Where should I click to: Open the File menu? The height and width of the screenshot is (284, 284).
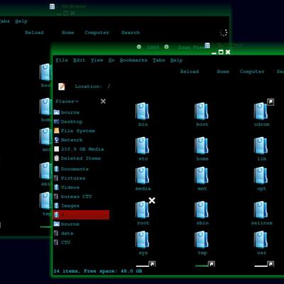tap(62, 60)
